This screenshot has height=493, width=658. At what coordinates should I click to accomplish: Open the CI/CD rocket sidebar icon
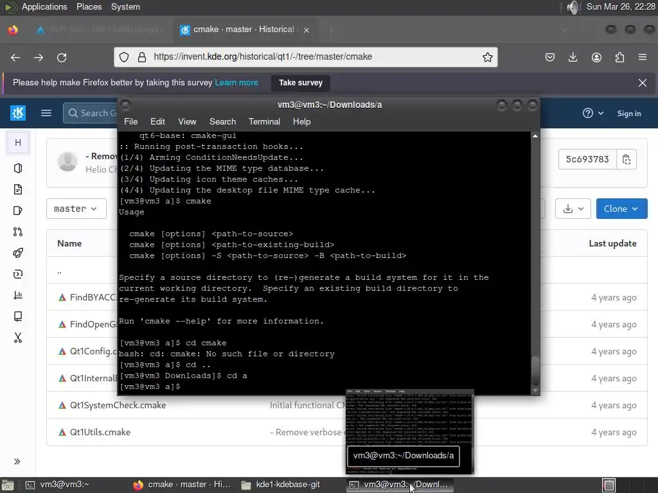(x=17, y=253)
